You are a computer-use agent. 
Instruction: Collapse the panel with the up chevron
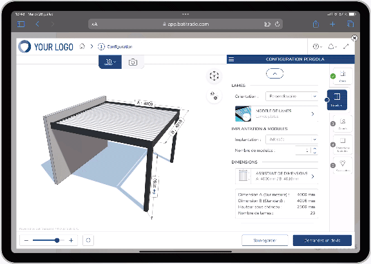point(274,73)
